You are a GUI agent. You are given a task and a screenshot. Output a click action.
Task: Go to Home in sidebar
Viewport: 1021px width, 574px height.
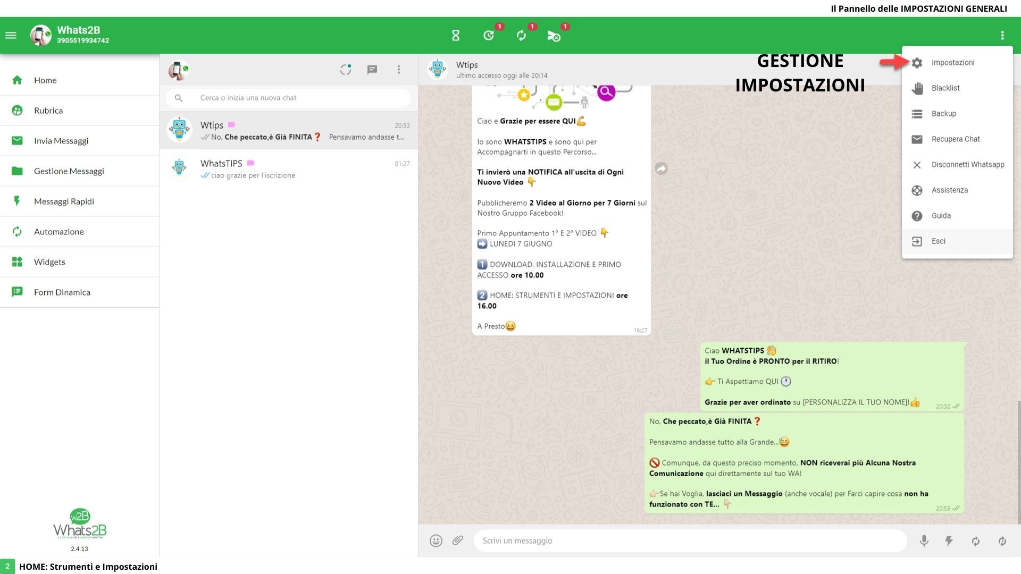(x=80, y=80)
